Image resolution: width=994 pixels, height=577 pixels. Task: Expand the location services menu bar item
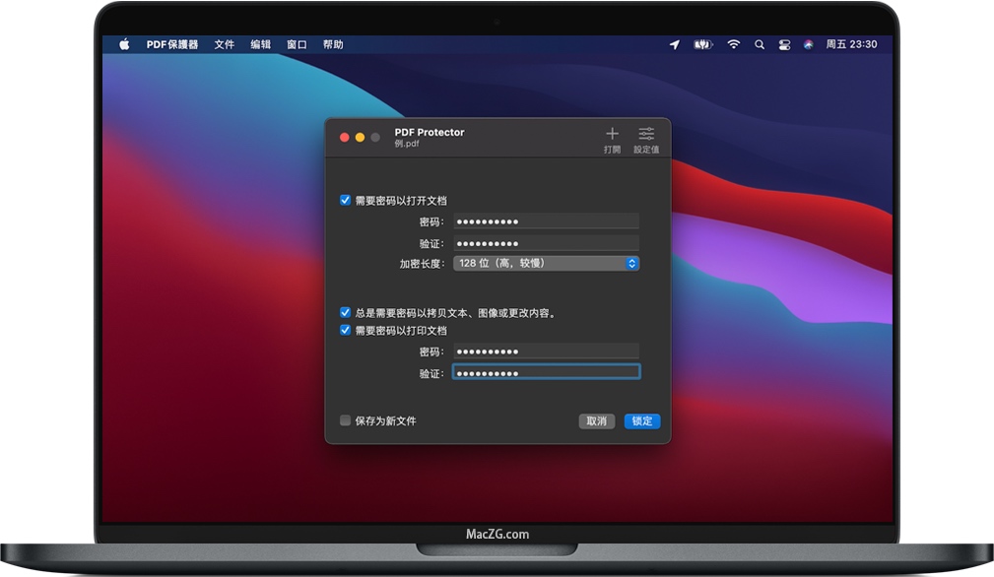tap(674, 44)
